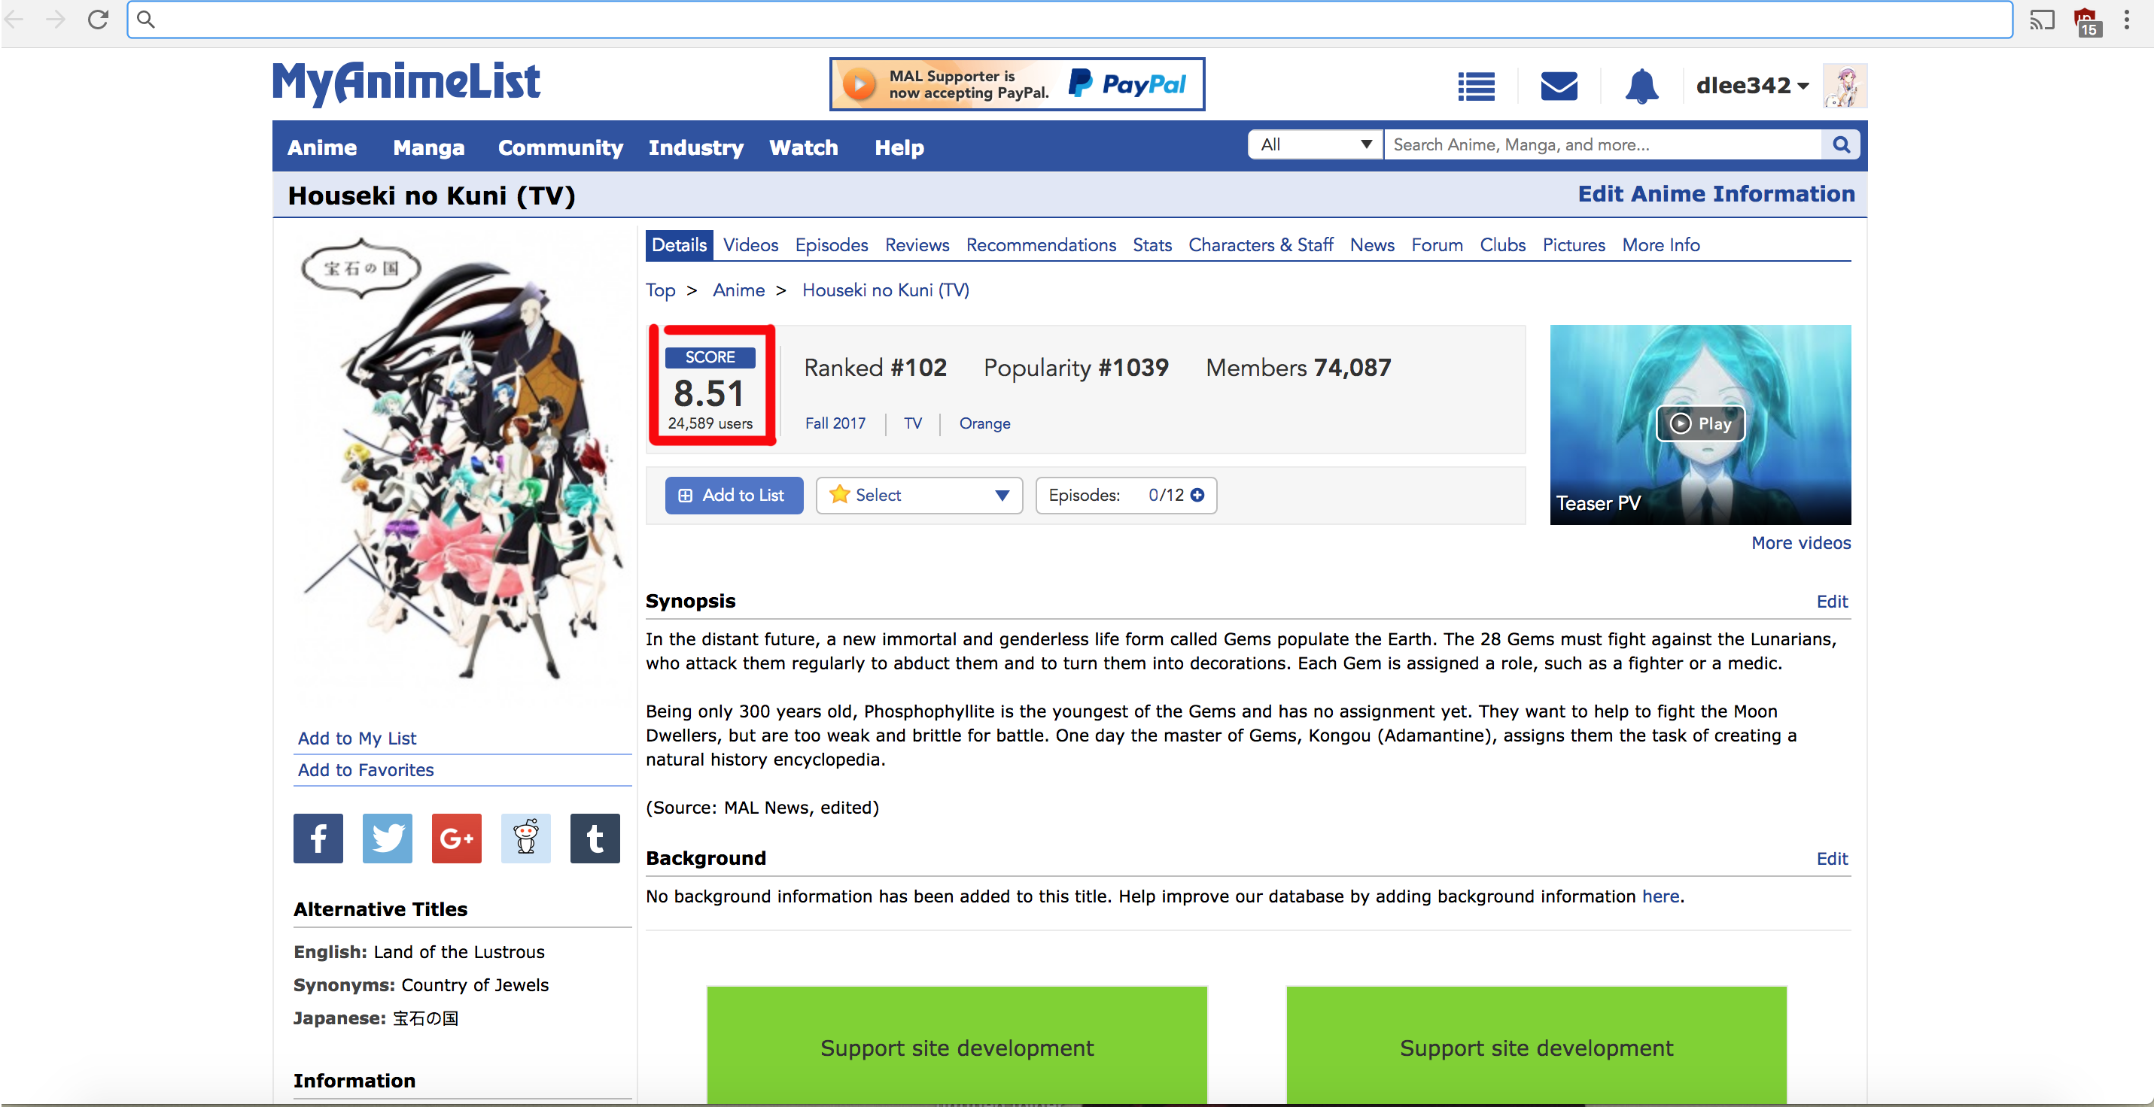This screenshot has height=1107, width=2154.
Task: Switch to the Episodes tab
Action: pyautogui.click(x=831, y=245)
